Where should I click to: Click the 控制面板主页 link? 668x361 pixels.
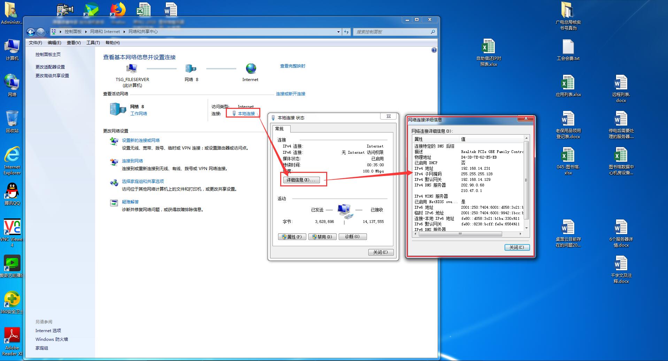point(48,55)
